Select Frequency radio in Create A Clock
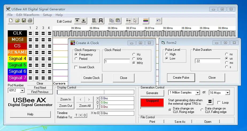Screen dimensions: 247x131 [x=76, y=54]
